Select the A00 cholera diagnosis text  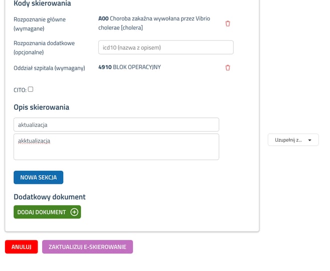[x=154, y=23]
